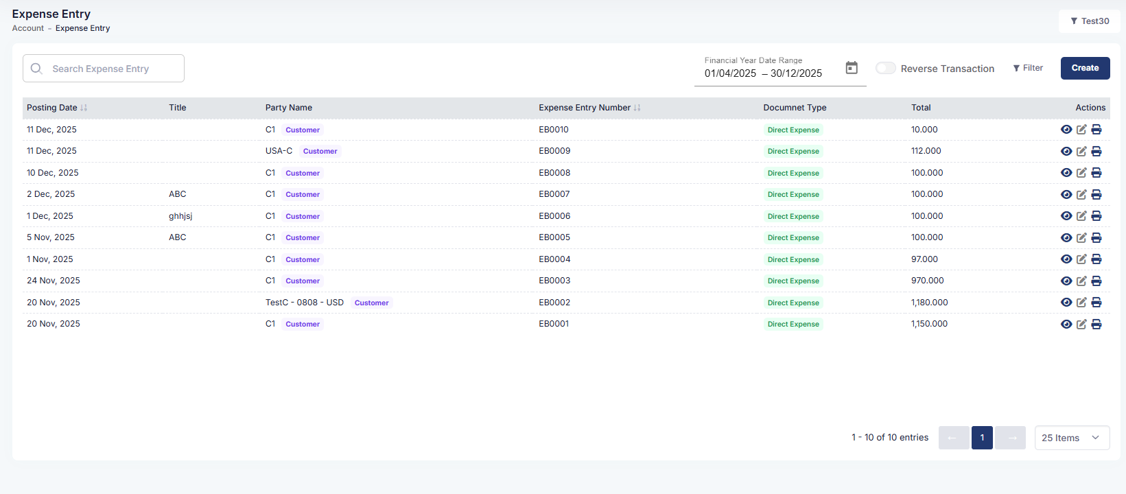The image size is (1126, 494).
Task: Edit expense entry EB0005
Action: point(1081,238)
